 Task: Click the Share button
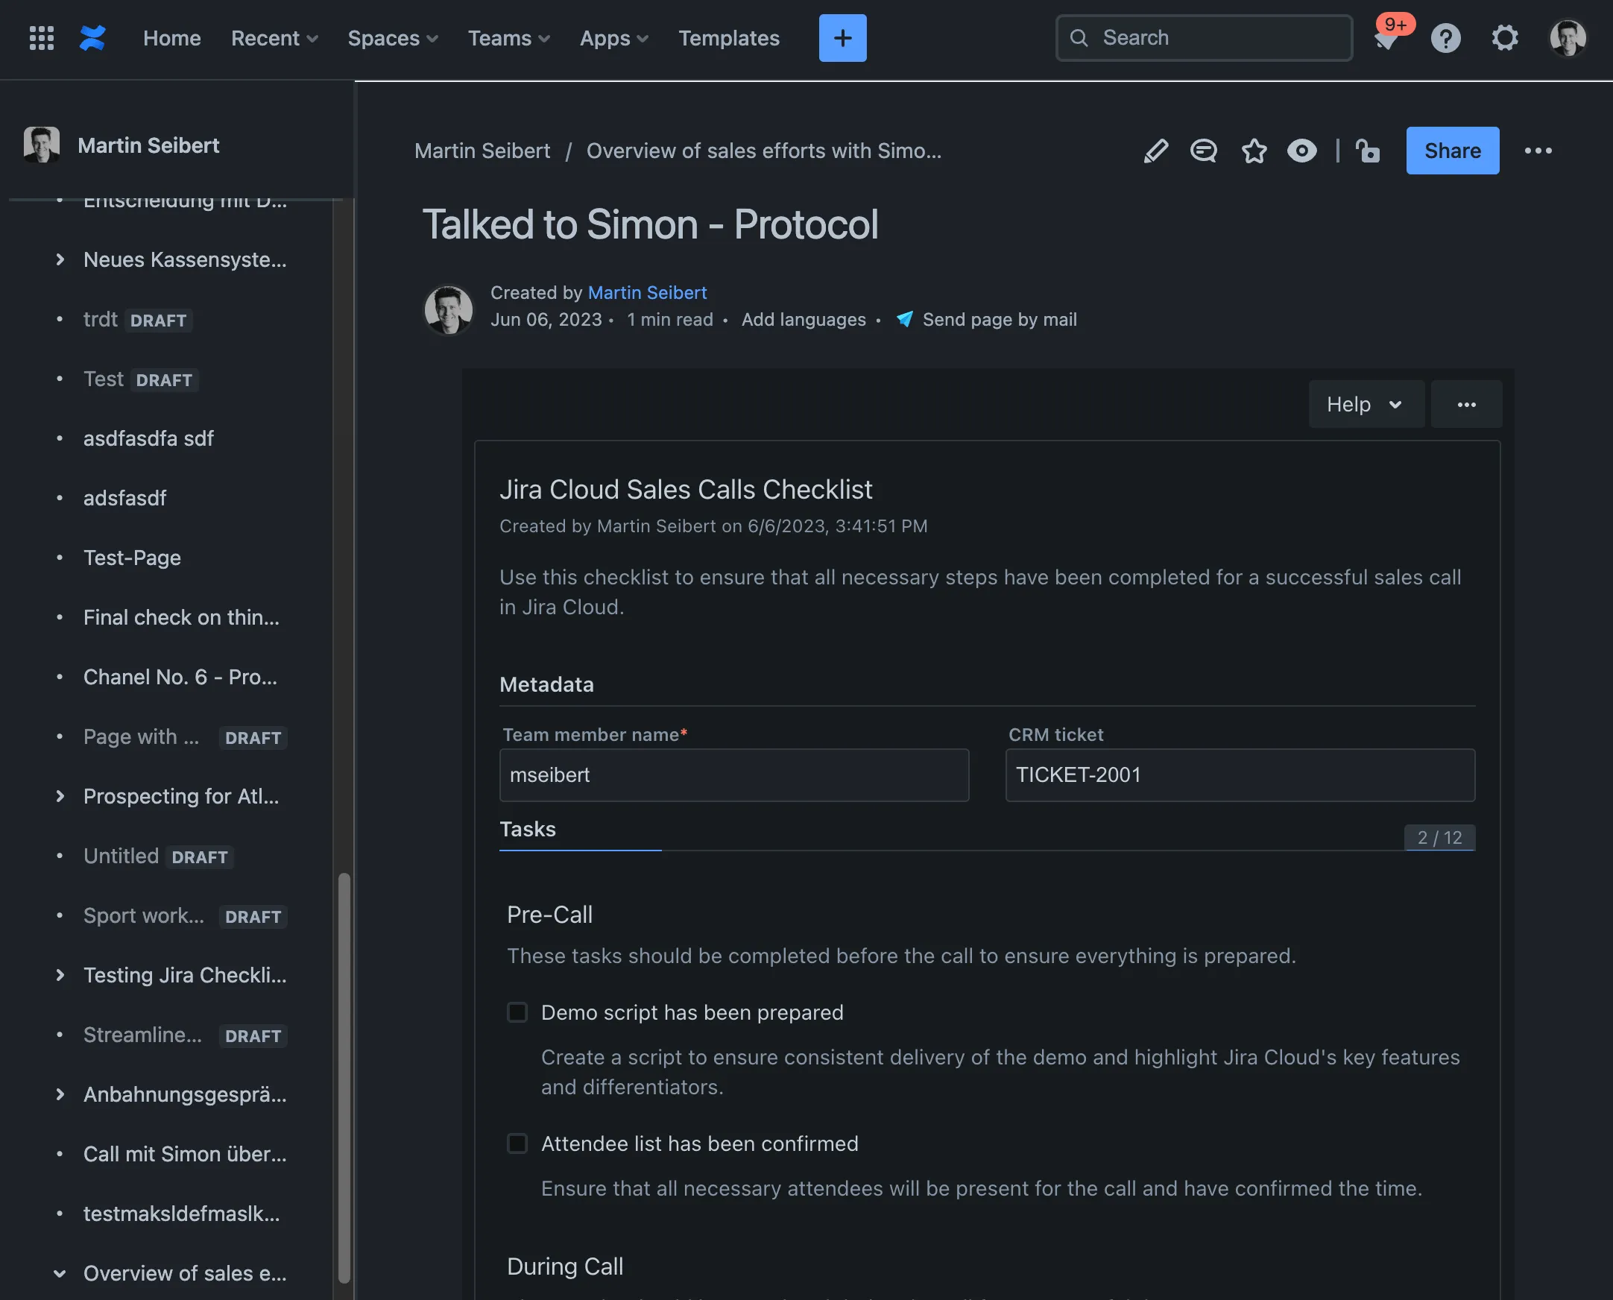tap(1452, 151)
